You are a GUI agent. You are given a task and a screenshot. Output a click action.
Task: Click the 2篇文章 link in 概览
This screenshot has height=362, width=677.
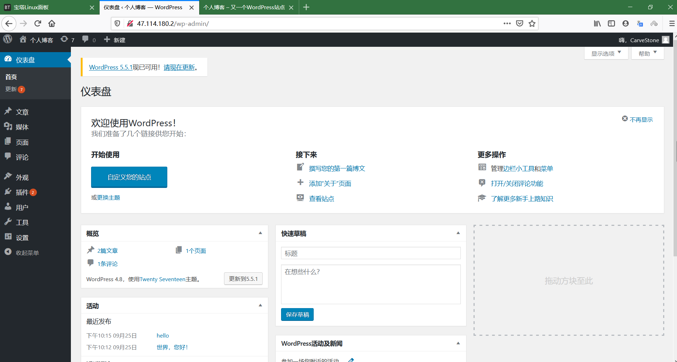tap(107, 251)
